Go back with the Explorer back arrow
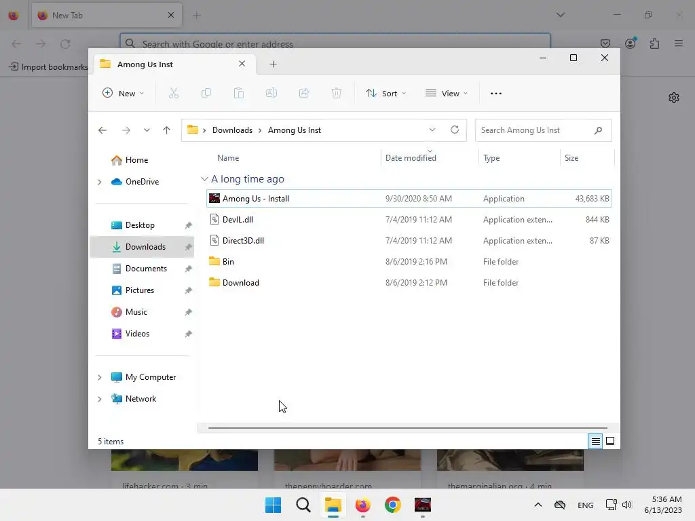Viewport: 695px width, 521px height. (x=102, y=130)
